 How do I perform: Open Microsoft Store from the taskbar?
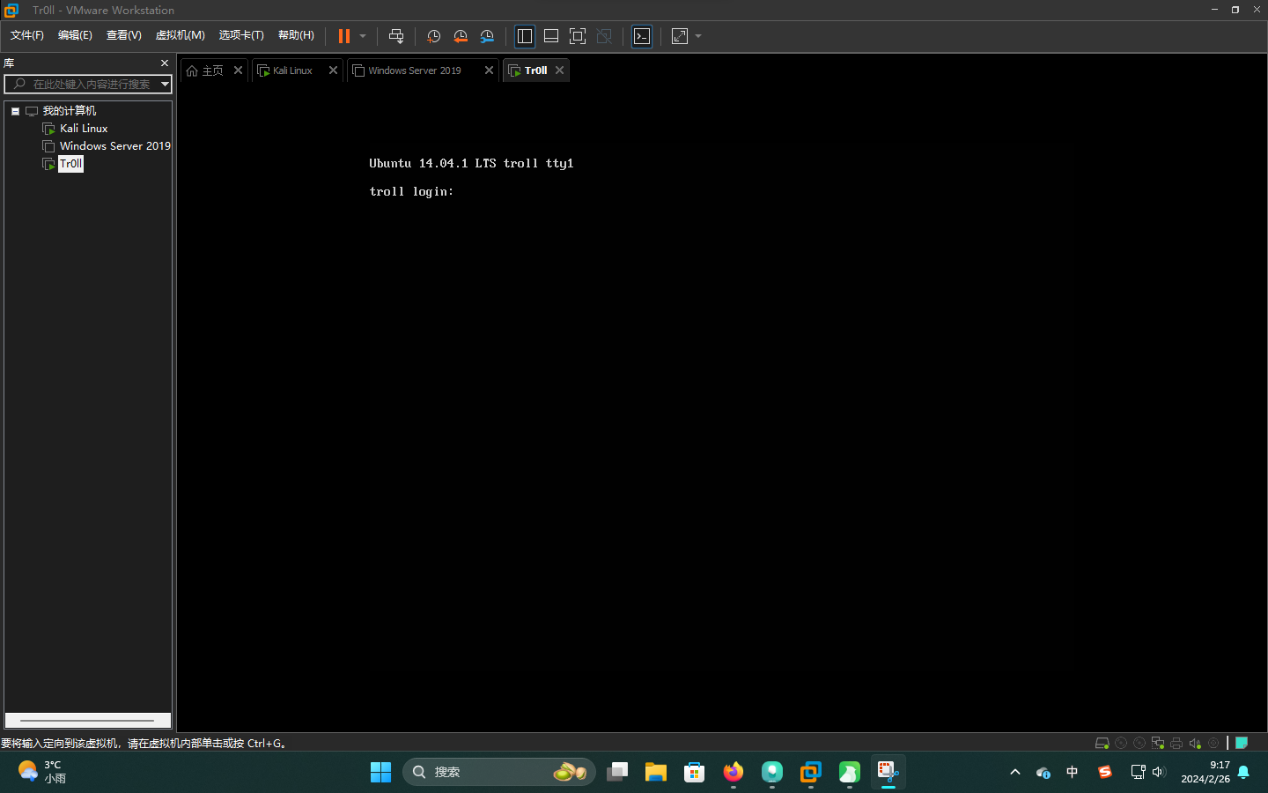[x=695, y=772]
